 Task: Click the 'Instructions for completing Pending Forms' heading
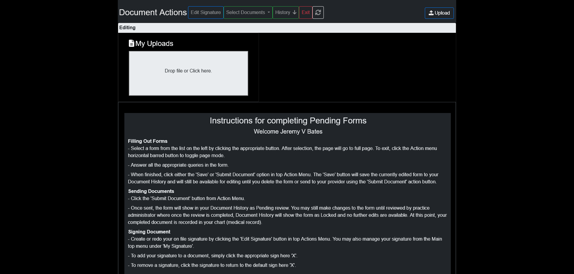[288, 121]
